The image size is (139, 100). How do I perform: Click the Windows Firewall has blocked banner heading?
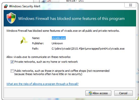pyautogui.click(x=71, y=19)
